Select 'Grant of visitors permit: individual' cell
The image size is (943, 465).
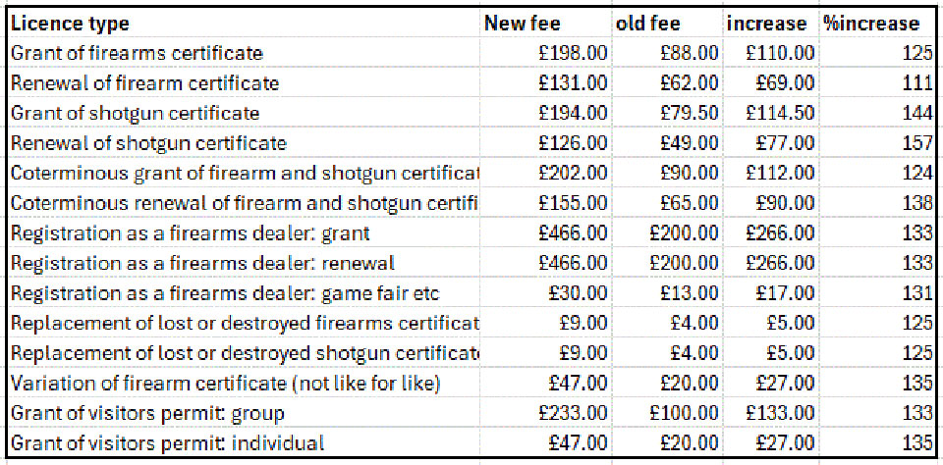click(168, 443)
